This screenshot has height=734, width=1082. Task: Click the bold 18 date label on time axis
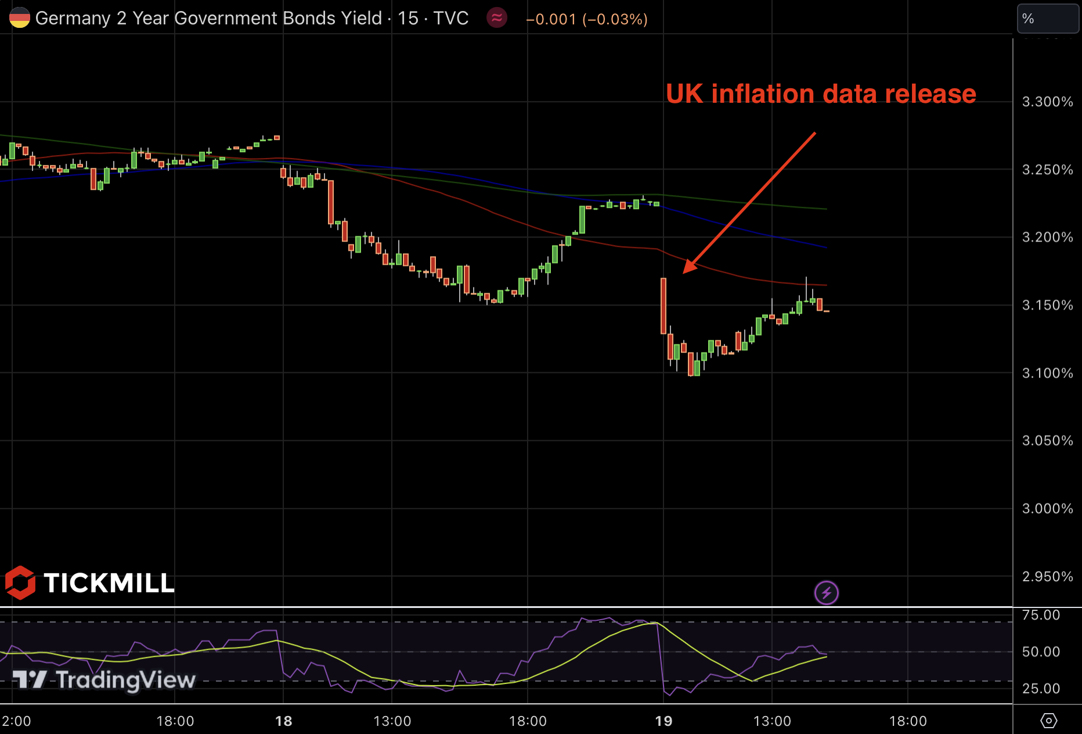(283, 721)
